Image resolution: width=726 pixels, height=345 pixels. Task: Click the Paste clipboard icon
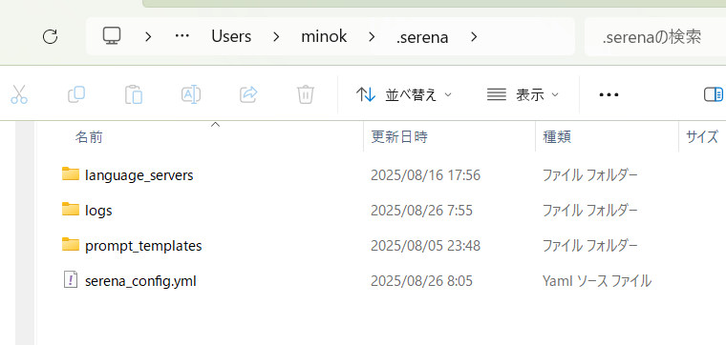[x=134, y=94]
